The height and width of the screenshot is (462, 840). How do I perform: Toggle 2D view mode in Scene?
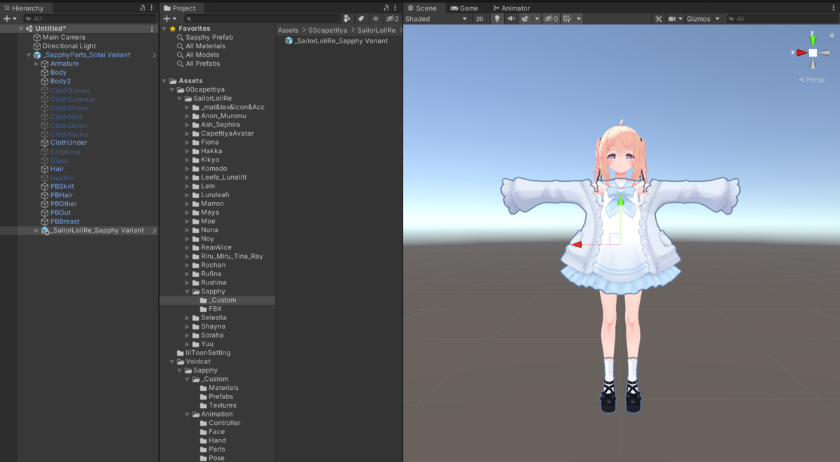479,19
